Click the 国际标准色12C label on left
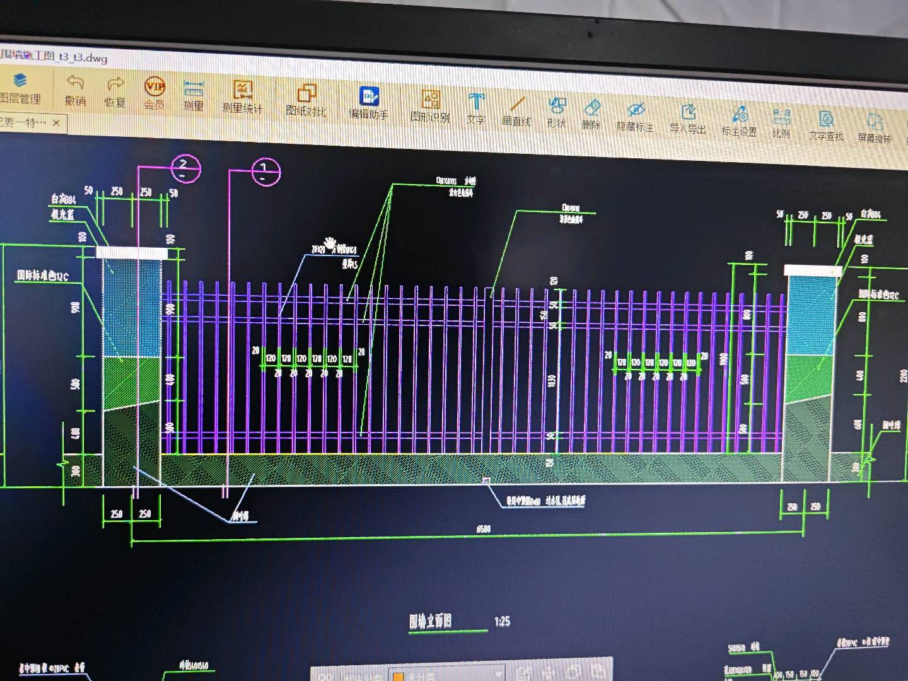This screenshot has width=908, height=681. click(x=42, y=276)
